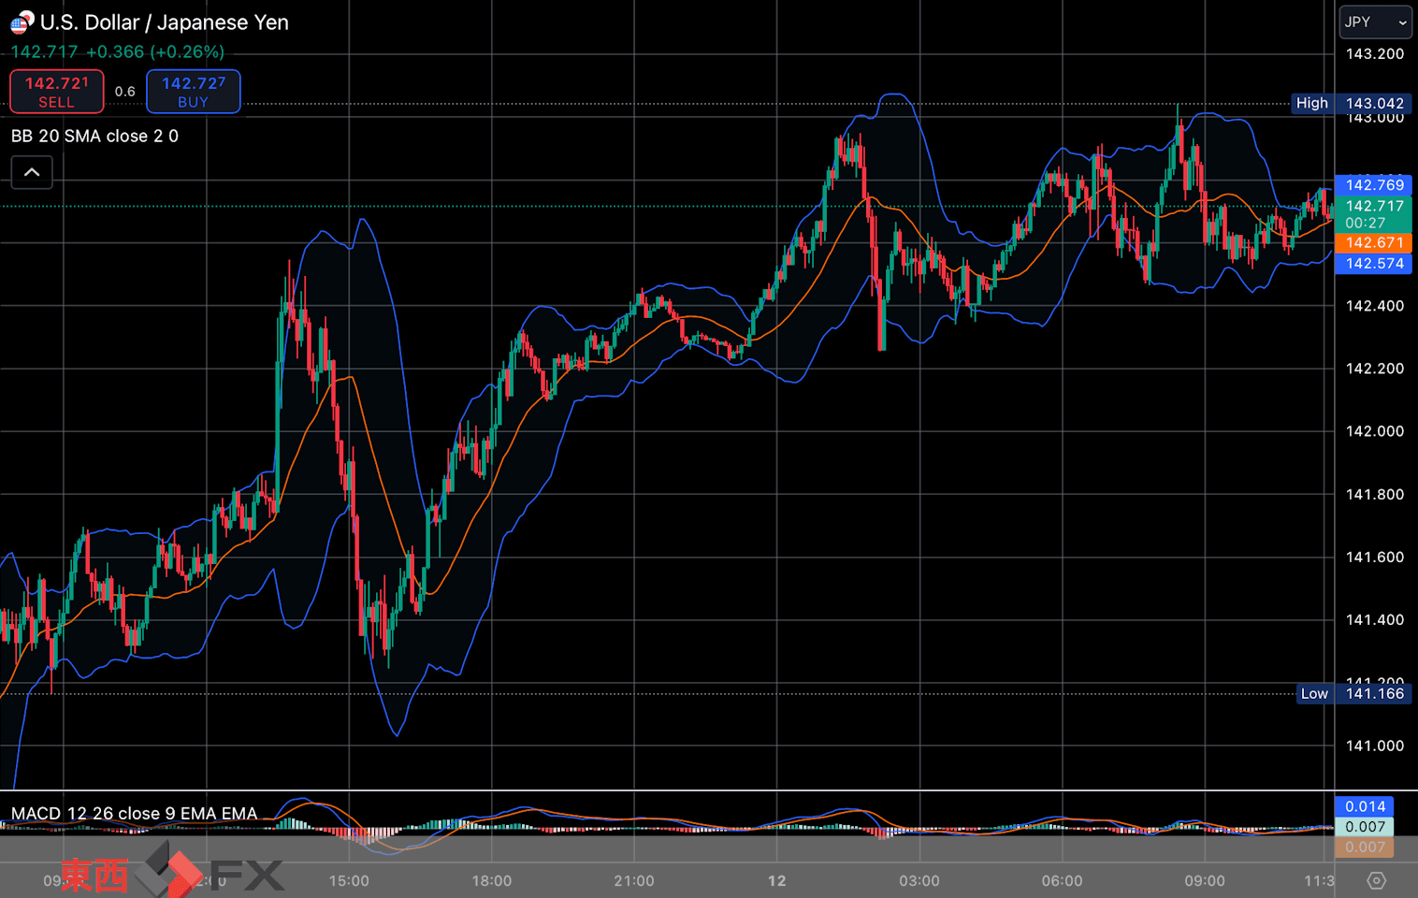Click the red SELL 142.721 button
Screen dimensions: 1418x898
(56, 92)
